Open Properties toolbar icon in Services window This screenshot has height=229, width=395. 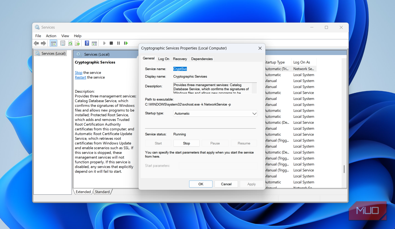[63, 43]
